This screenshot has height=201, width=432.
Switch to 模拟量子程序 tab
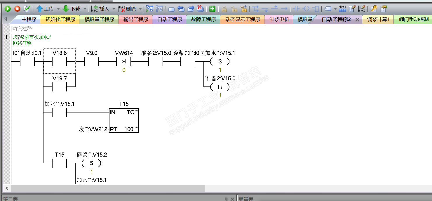99,19
